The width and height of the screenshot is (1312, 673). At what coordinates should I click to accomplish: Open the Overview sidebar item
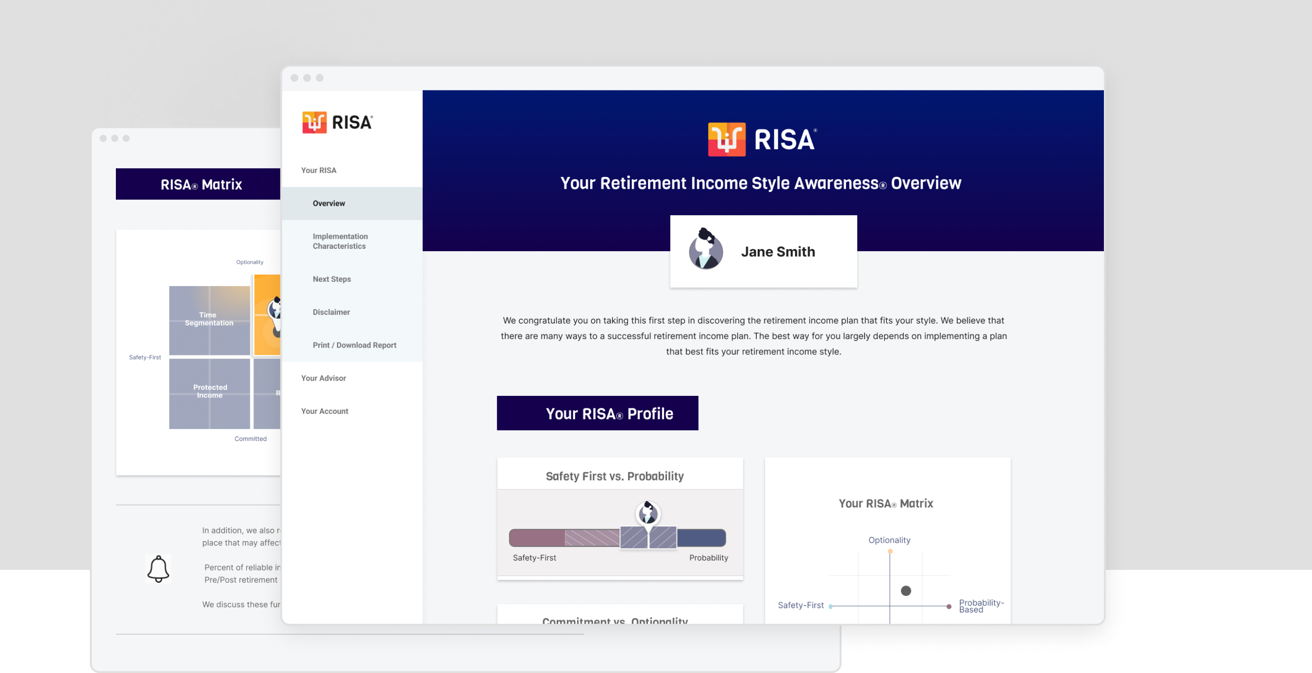pos(329,203)
